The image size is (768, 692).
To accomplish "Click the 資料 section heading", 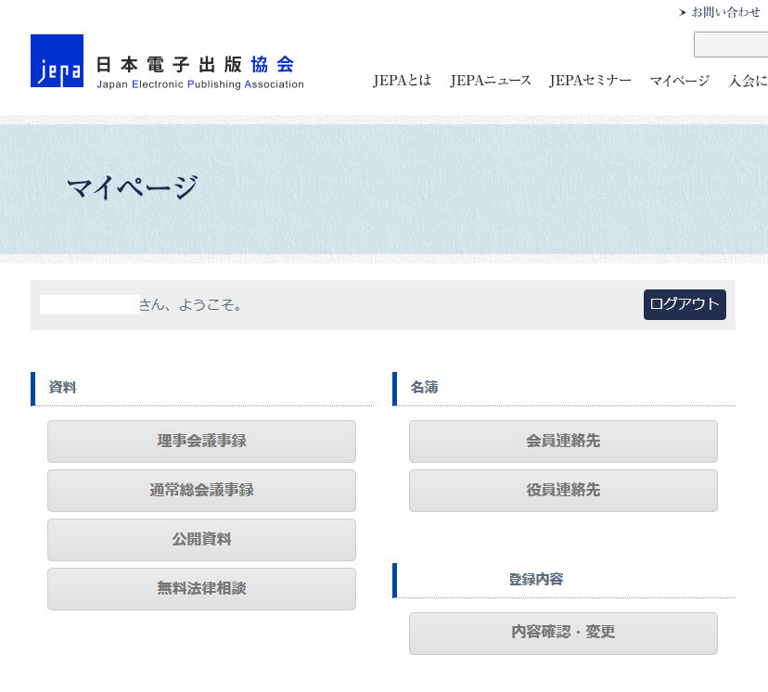I will coord(62,388).
